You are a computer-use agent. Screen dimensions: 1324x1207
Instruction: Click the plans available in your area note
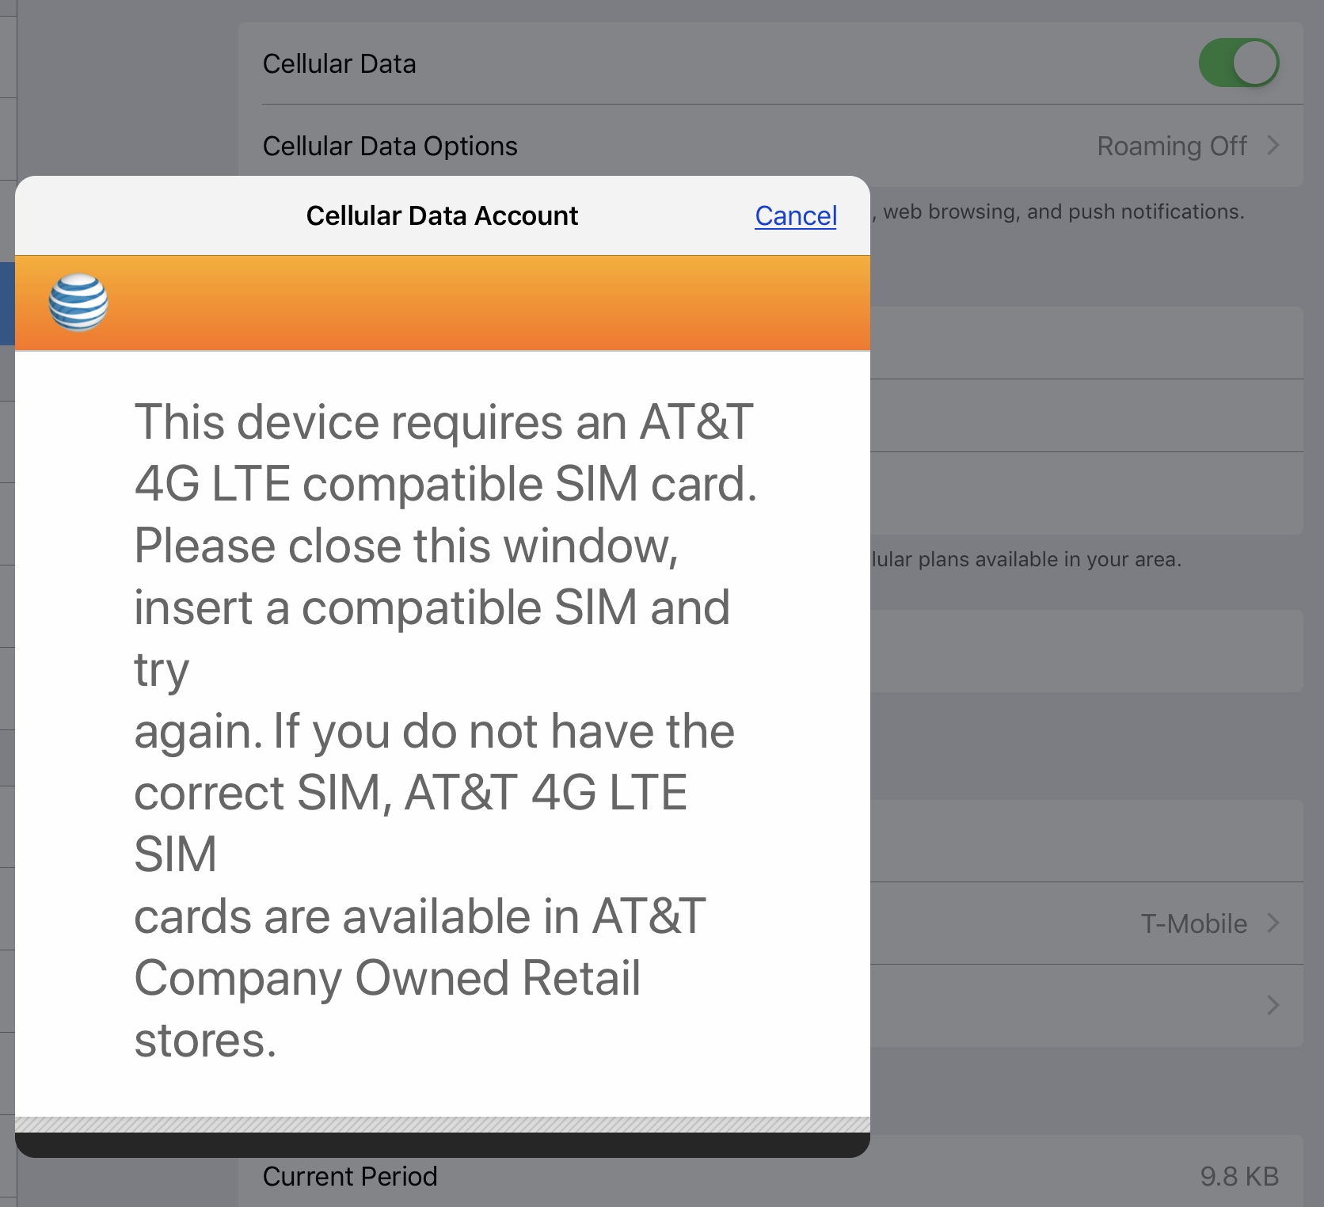[x=1026, y=559]
